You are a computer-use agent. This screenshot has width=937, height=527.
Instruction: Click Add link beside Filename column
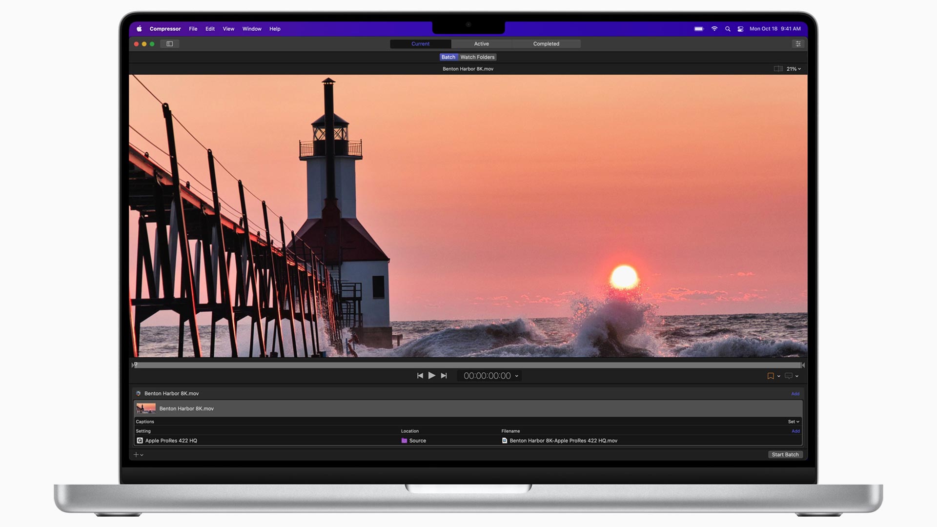(x=795, y=431)
